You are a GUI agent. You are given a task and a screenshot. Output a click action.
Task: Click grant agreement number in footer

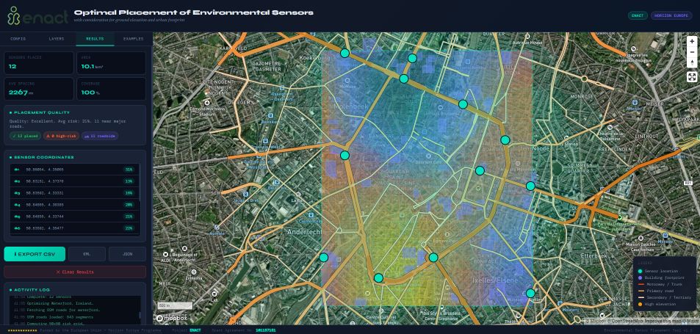point(266,330)
